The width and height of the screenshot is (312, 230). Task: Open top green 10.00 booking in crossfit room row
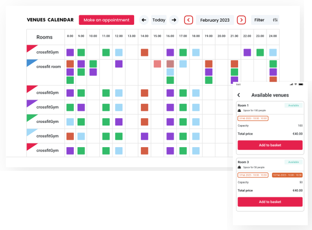(x=93, y=64)
